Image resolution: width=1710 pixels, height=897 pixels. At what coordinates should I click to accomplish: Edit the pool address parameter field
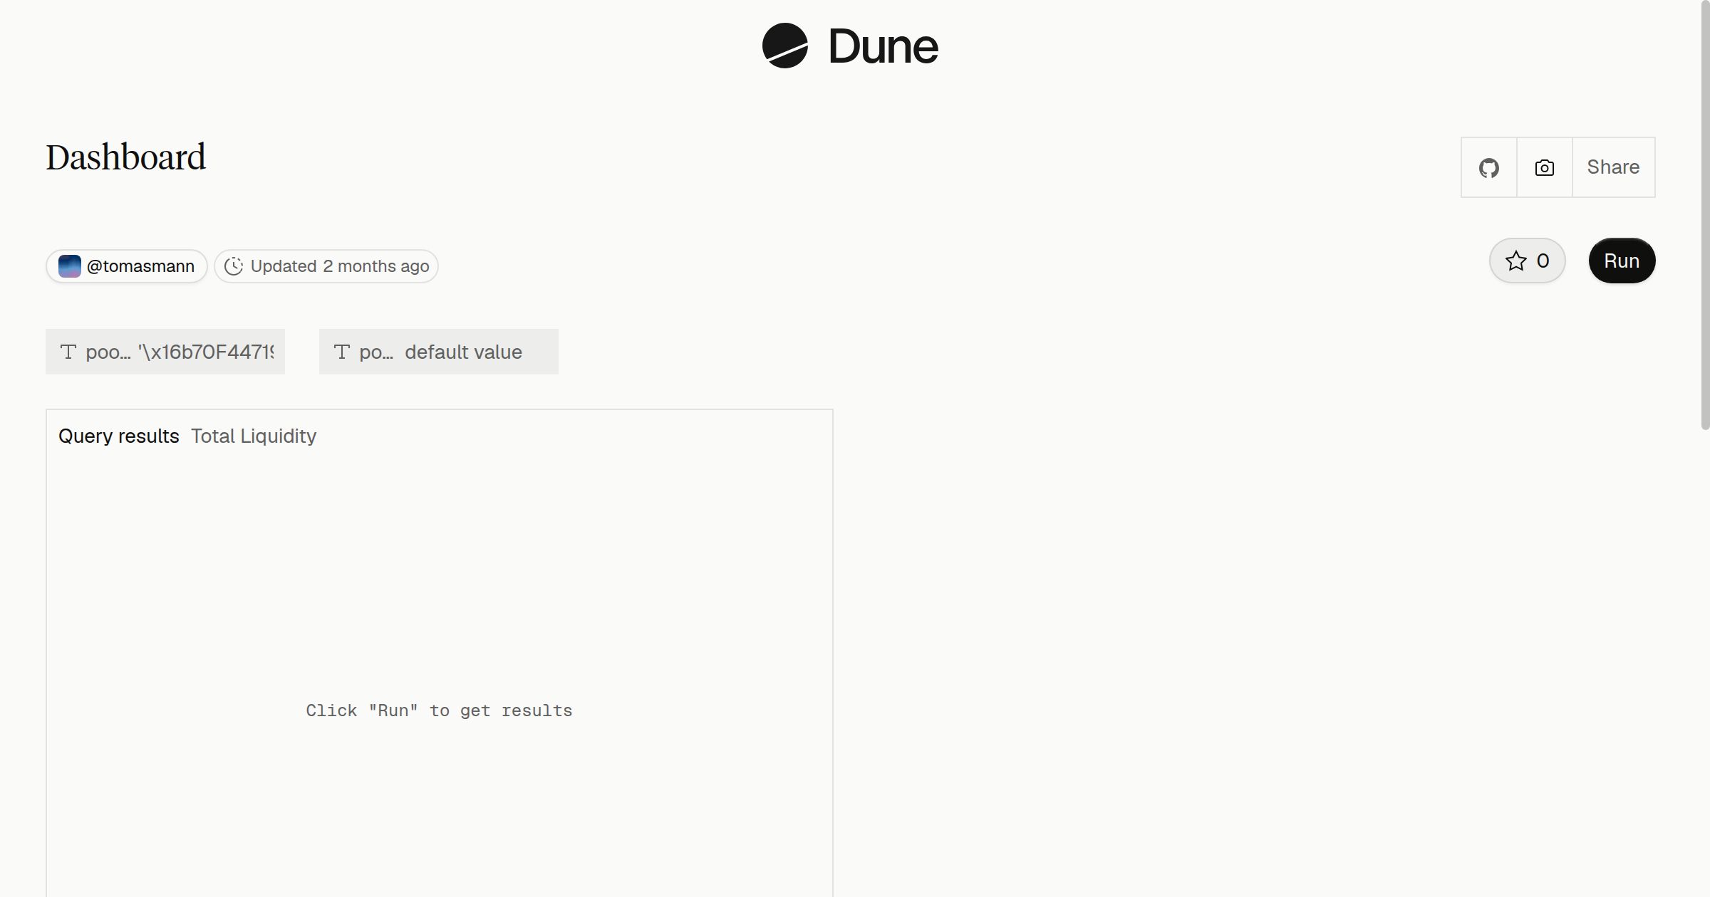pyautogui.click(x=165, y=352)
